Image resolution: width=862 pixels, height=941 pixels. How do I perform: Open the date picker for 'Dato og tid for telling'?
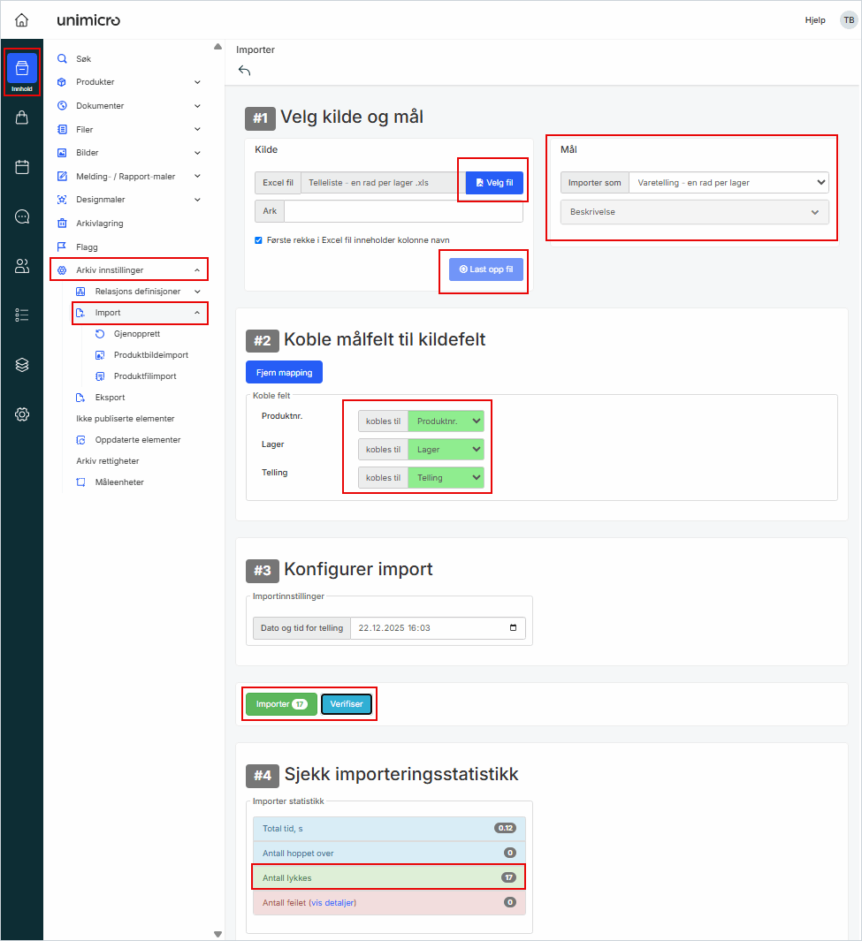[x=513, y=627]
